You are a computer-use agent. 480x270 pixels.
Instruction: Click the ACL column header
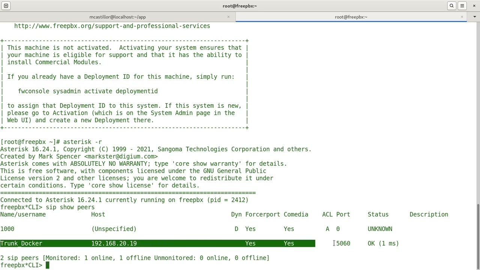tap(327, 214)
